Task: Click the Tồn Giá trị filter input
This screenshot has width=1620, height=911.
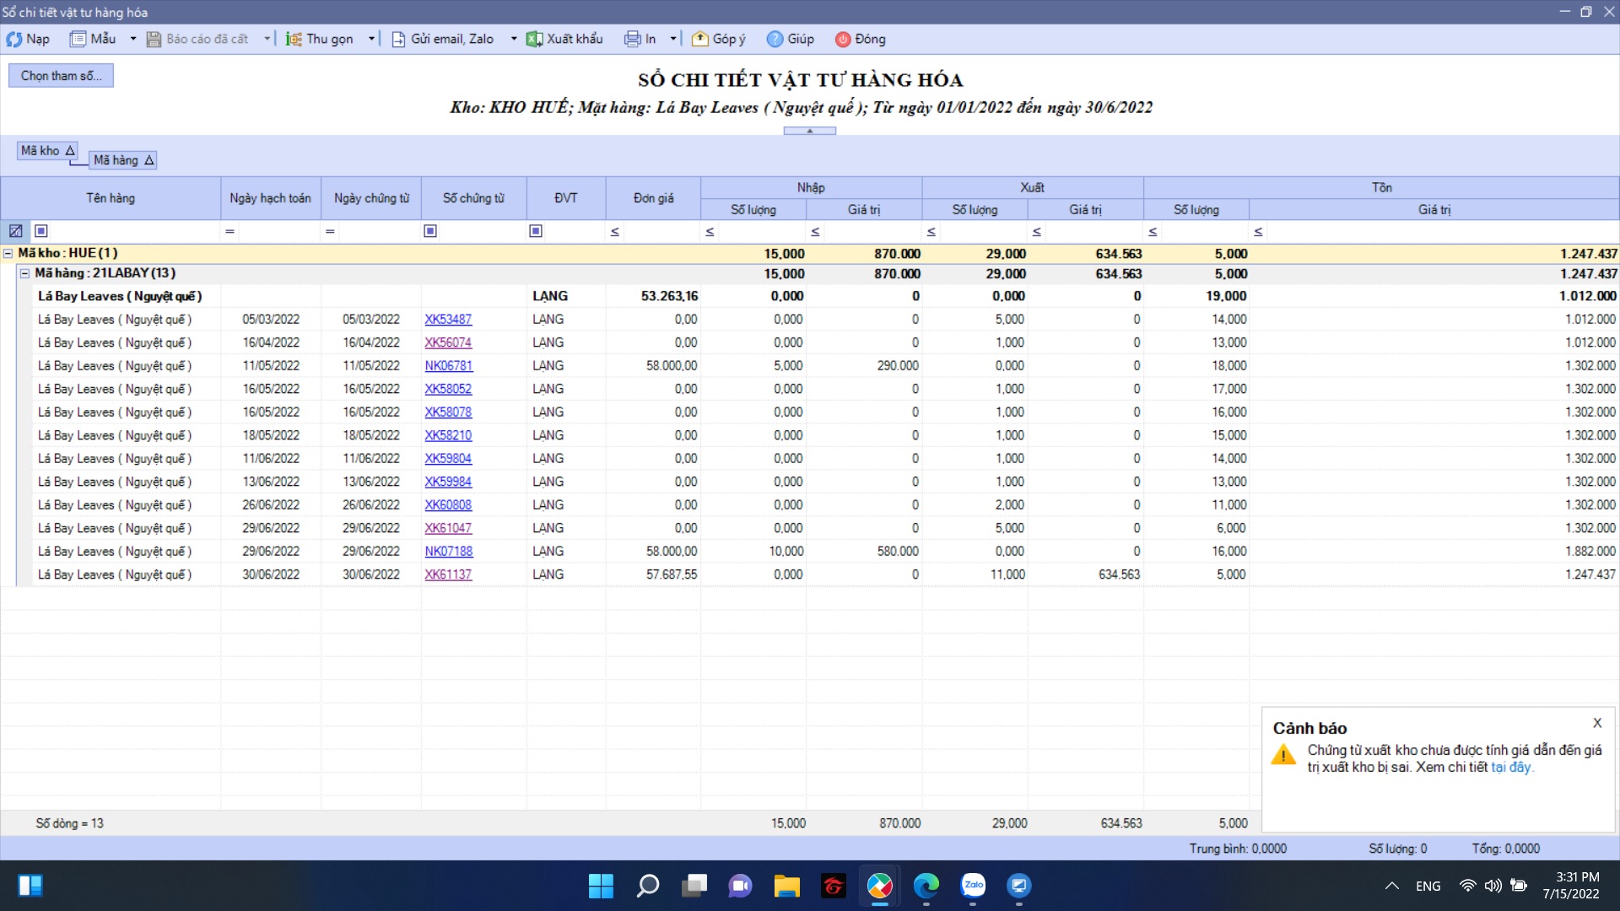Action: click(1441, 231)
